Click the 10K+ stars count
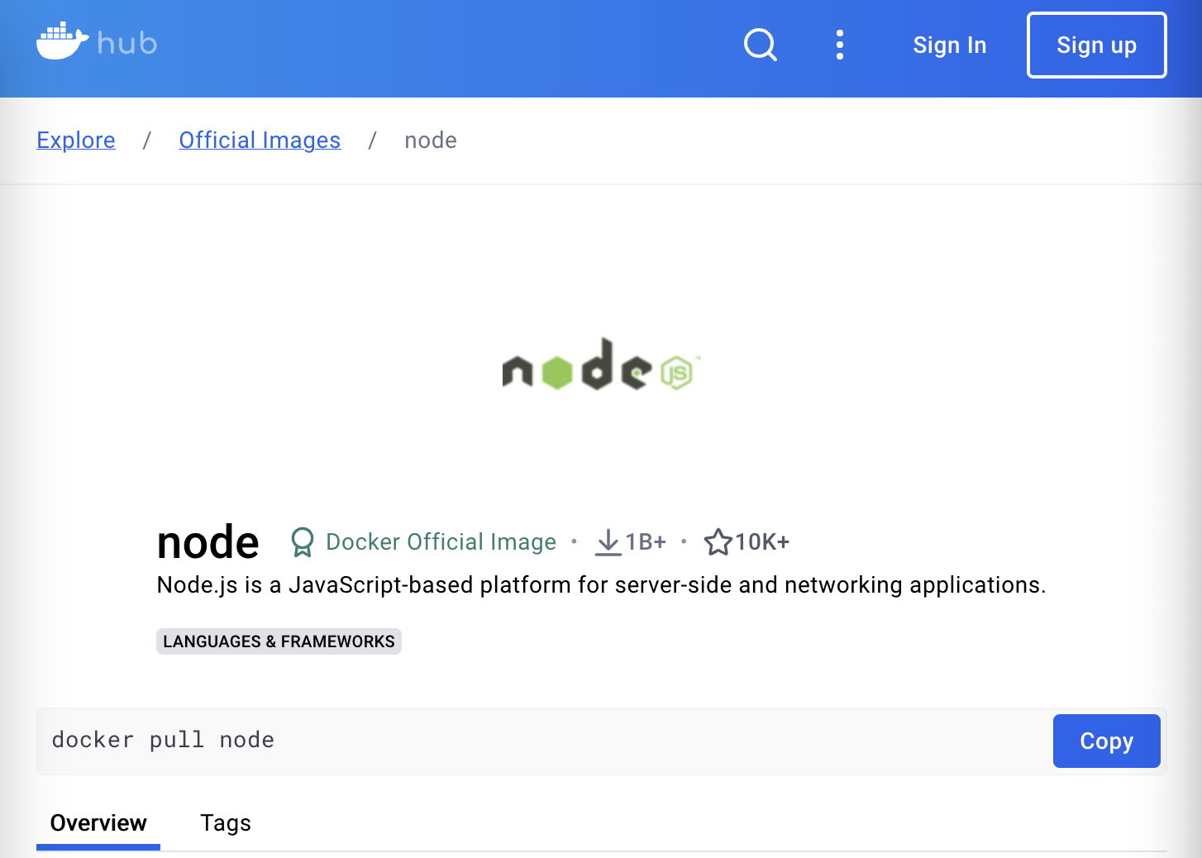1202x858 pixels. point(762,542)
